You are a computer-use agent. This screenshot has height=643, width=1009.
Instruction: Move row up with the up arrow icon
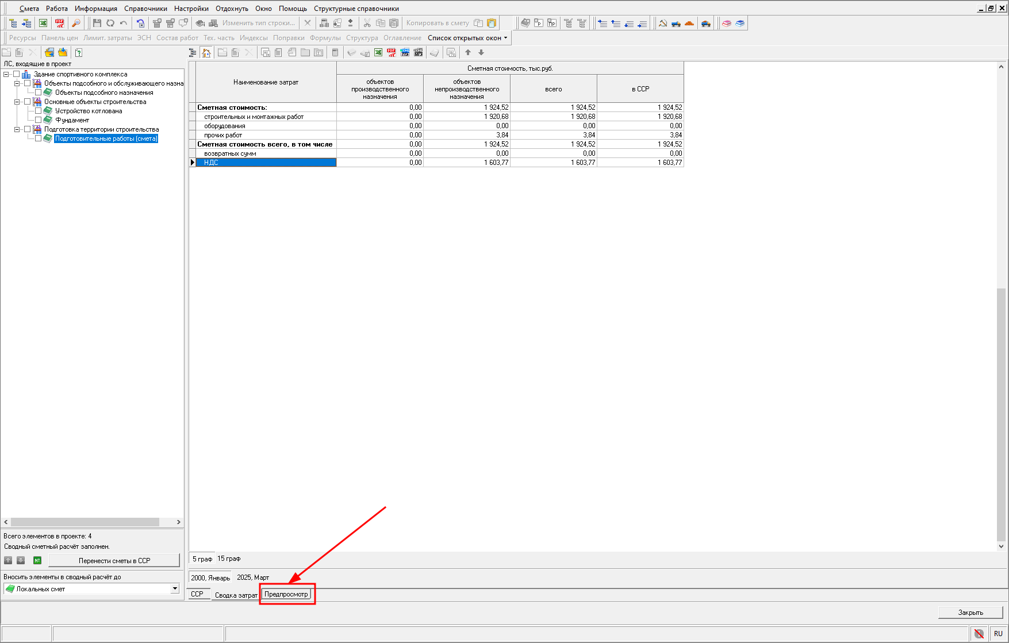pos(468,52)
